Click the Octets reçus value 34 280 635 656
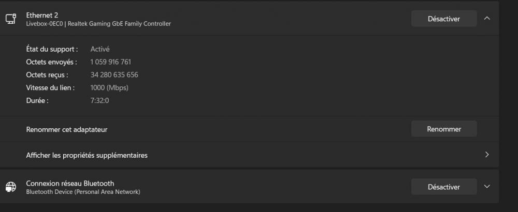The image size is (518, 212). click(114, 75)
